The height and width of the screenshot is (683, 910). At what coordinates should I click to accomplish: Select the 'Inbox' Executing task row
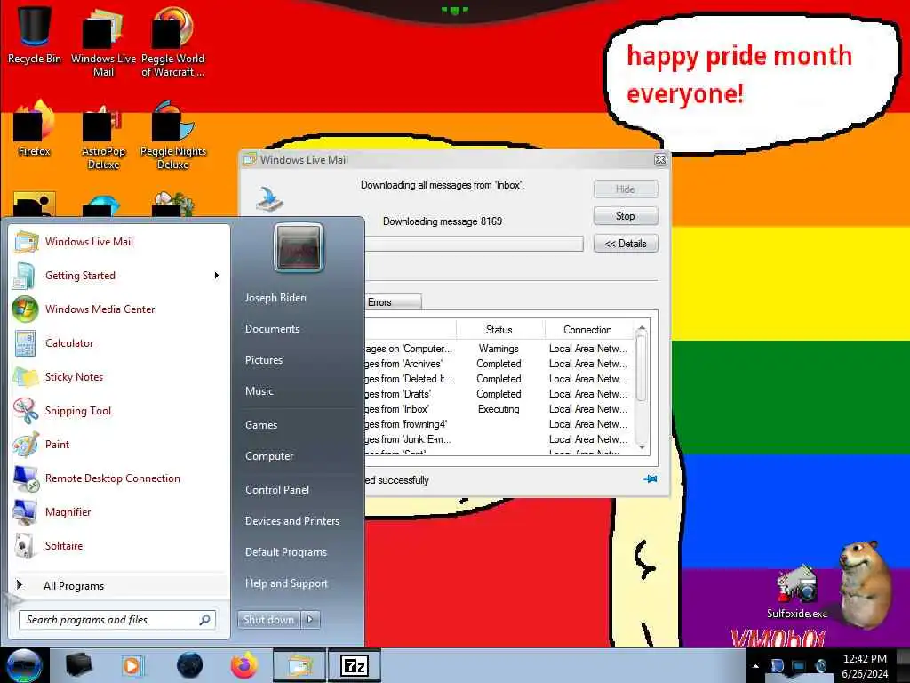pyautogui.click(x=499, y=409)
